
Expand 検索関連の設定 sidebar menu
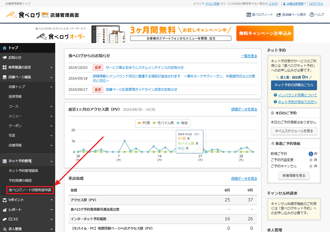[28, 67]
